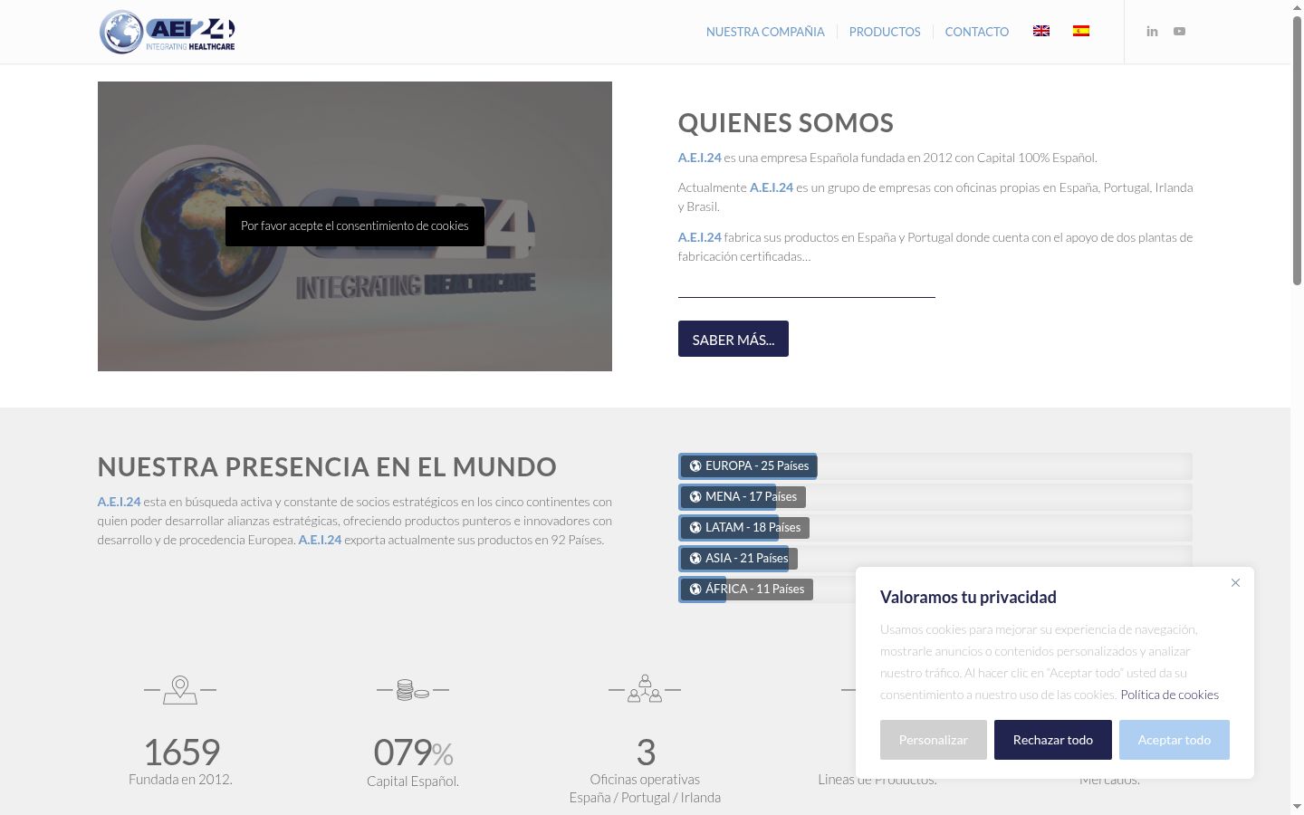Screen dimensions: 1304x815
Task: Click the EUROPA - 25 Países progress bar
Action: coord(935,466)
